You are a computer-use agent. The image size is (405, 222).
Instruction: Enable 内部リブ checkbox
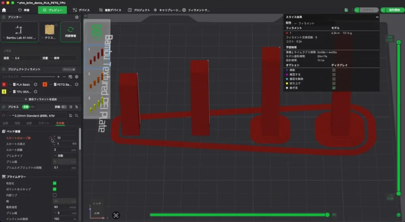click(55, 195)
